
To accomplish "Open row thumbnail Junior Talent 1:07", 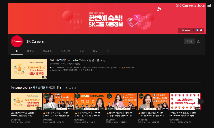I will (x=27, y=101).
